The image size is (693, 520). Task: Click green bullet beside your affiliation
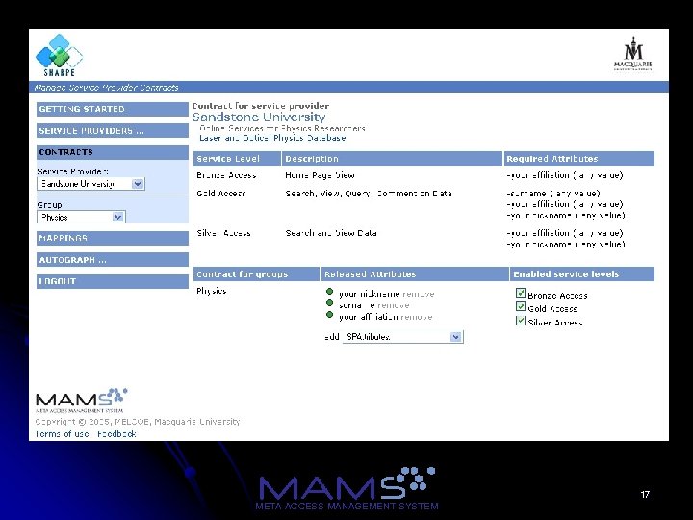pyautogui.click(x=329, y=314)
